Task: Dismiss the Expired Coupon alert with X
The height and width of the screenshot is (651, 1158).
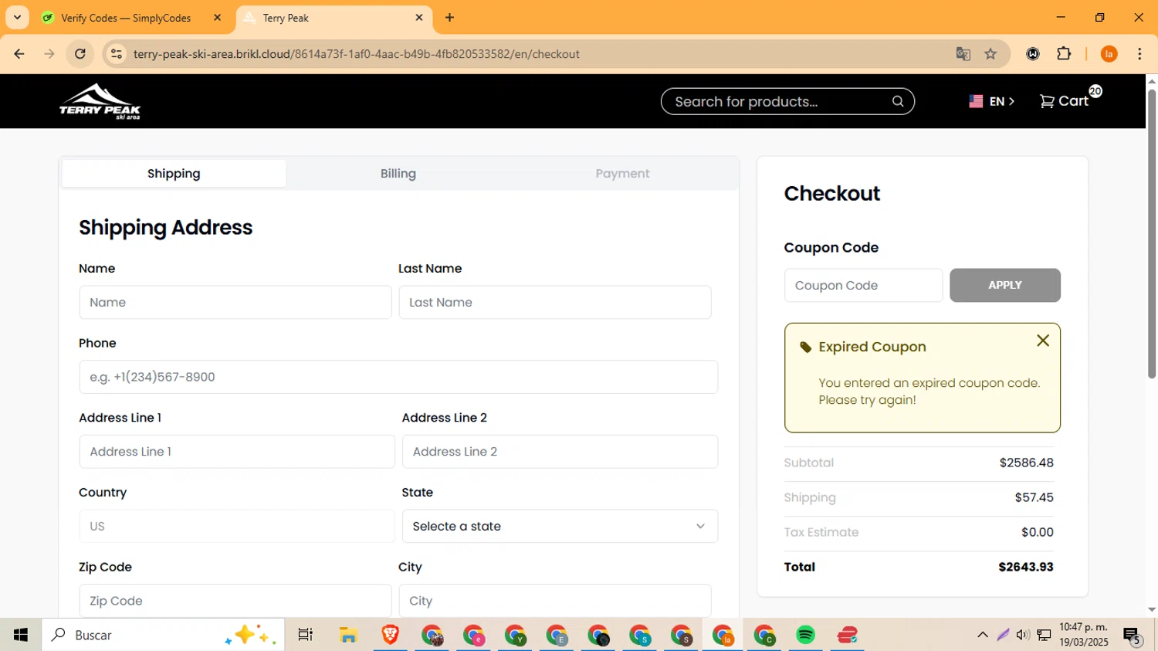Action: [1042, 341]
